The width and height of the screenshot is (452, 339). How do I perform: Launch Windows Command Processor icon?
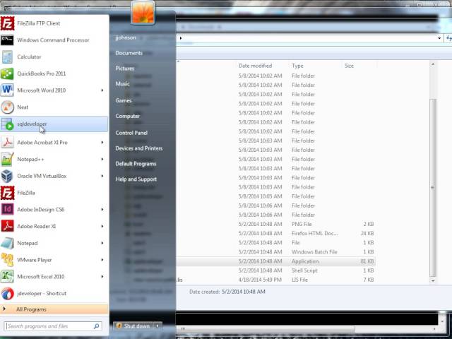click(7, 40)
